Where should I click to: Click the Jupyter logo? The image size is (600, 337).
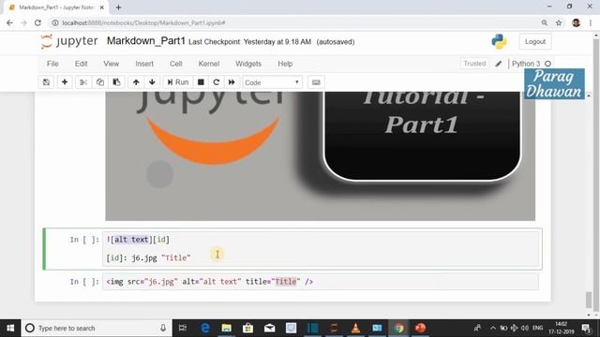pyautogui.click(x=69, y=41)
